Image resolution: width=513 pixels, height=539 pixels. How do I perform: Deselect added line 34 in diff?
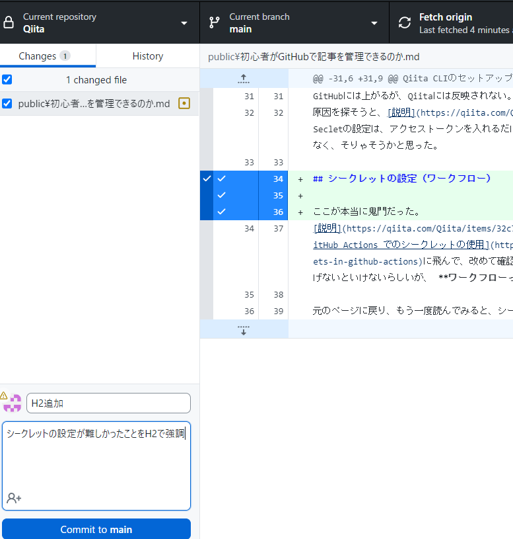pyautogui.click(x=222, y=179)
